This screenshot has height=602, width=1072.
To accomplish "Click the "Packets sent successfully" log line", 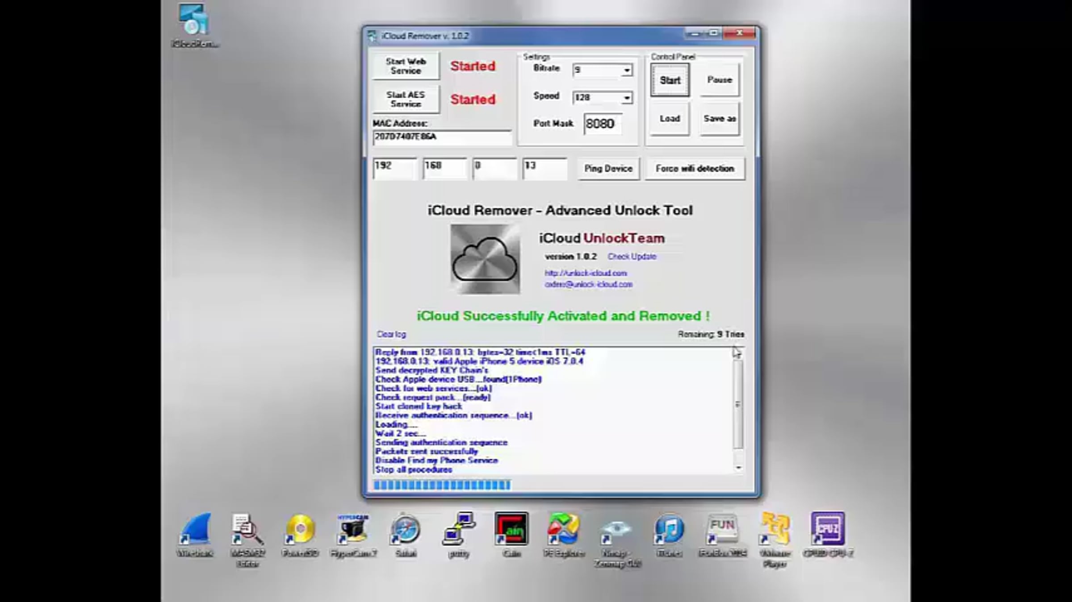I will click(x=427, y=451).
